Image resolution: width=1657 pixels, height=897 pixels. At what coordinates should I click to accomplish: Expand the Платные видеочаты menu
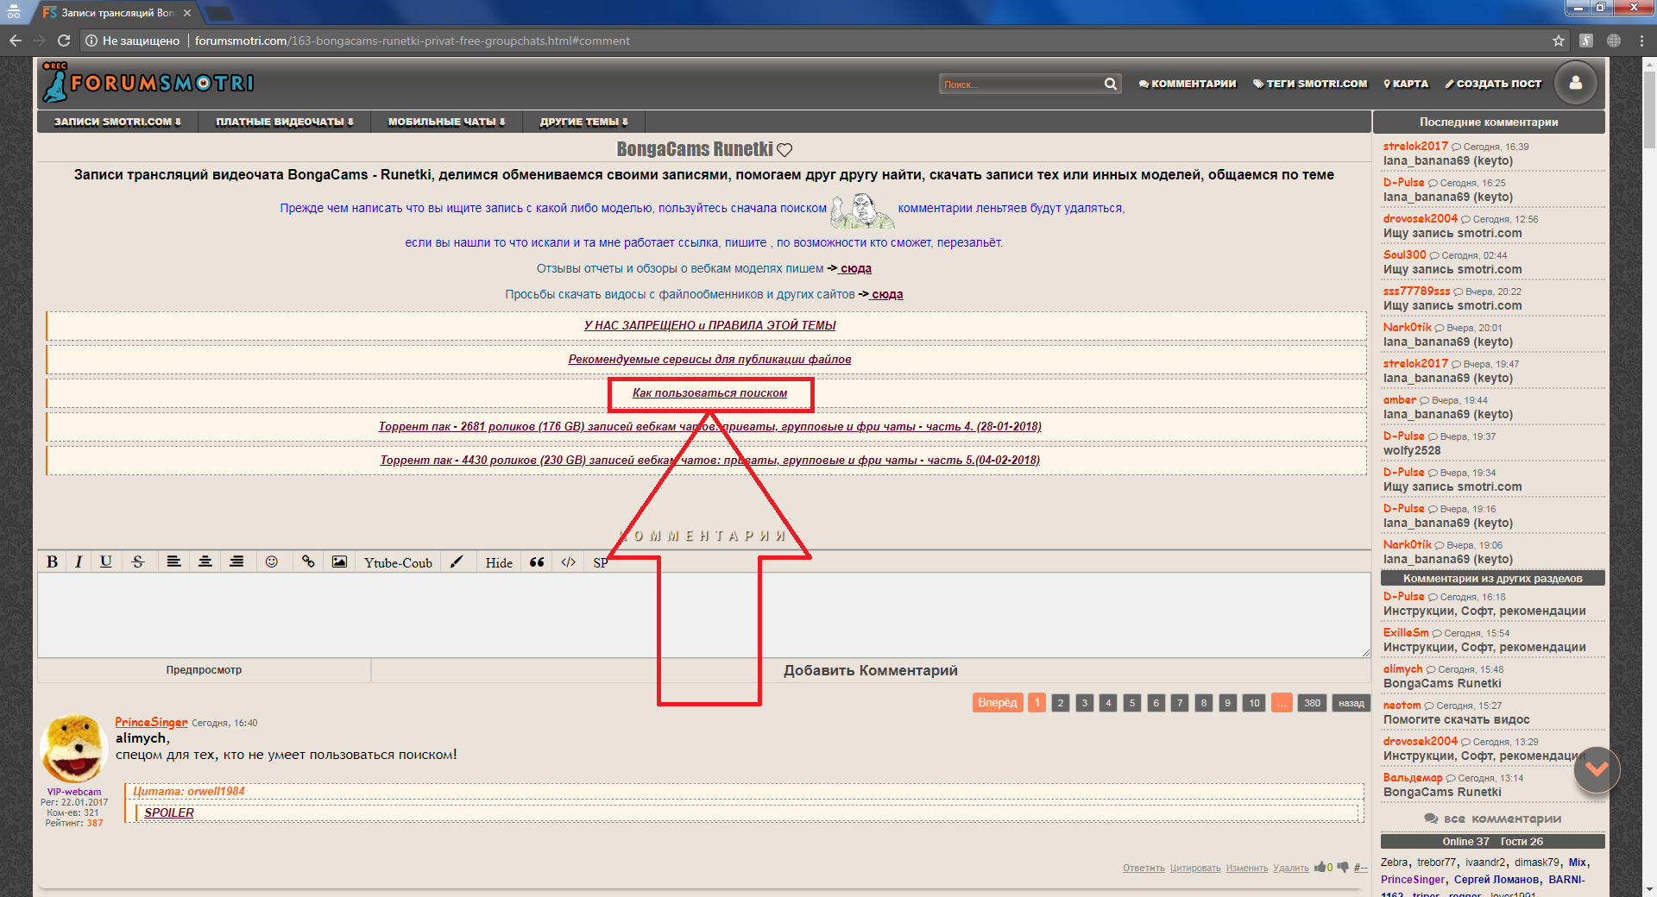[284, 122]
